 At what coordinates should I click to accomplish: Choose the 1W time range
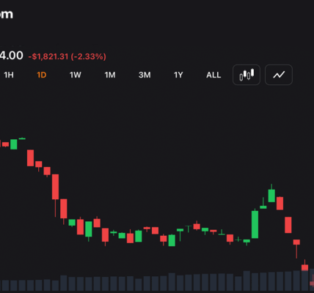pyautogui.click(x=75, y=75)
